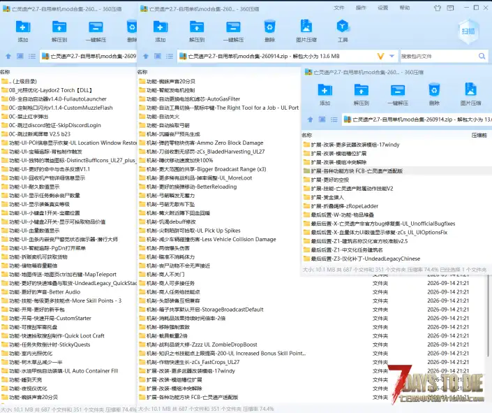Click the search magnifier icon
The height and width of the screenshot is (413, 492).
pyautogui.click(x=482, y=57)
